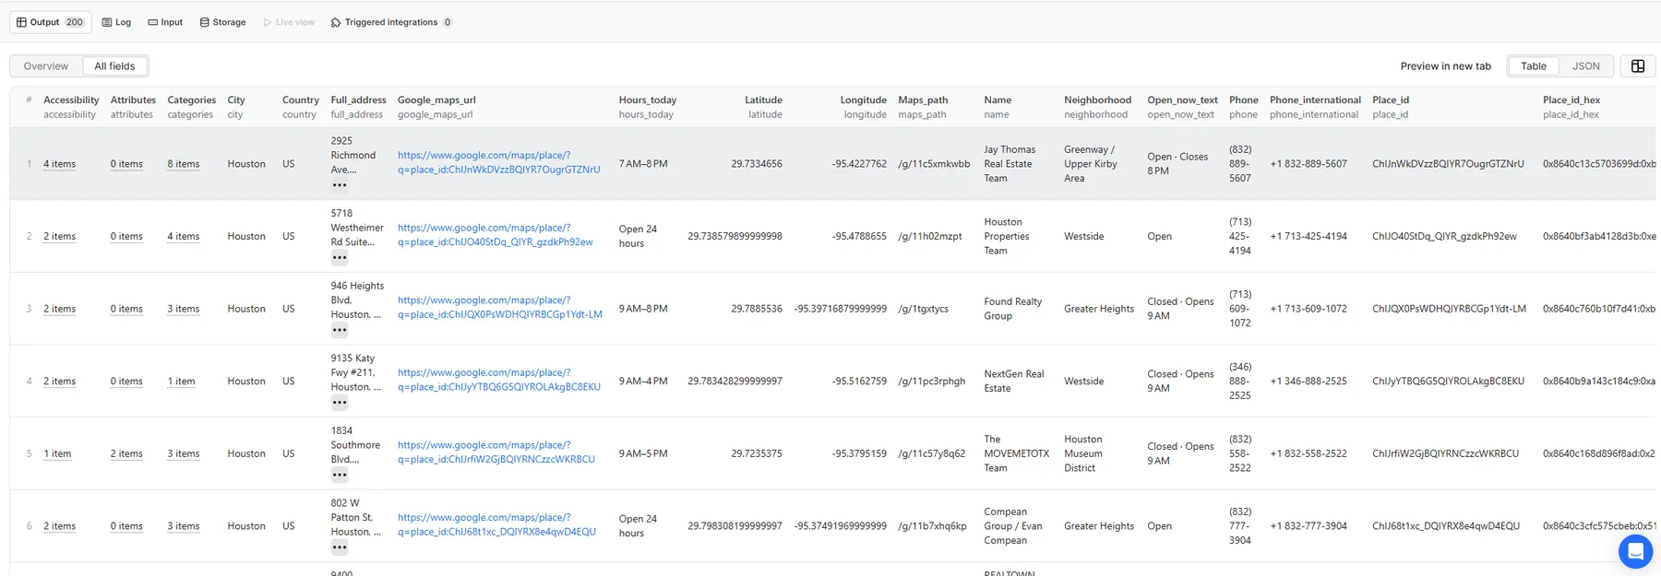The image size is (1661, 576).
Task: Select place ID ChIJQX0PsWDHQIYRBCGp1Ydt-LM
Action: tap(1449, 309)
